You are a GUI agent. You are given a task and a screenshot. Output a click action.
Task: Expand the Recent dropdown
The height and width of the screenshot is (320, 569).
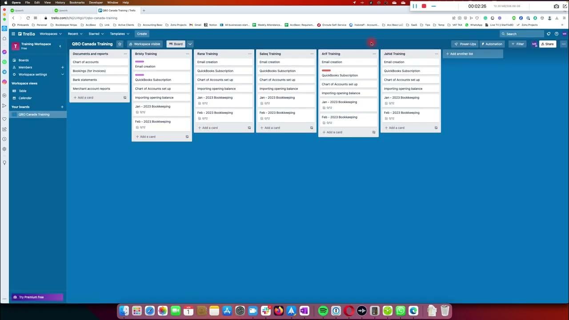(75, 34)
